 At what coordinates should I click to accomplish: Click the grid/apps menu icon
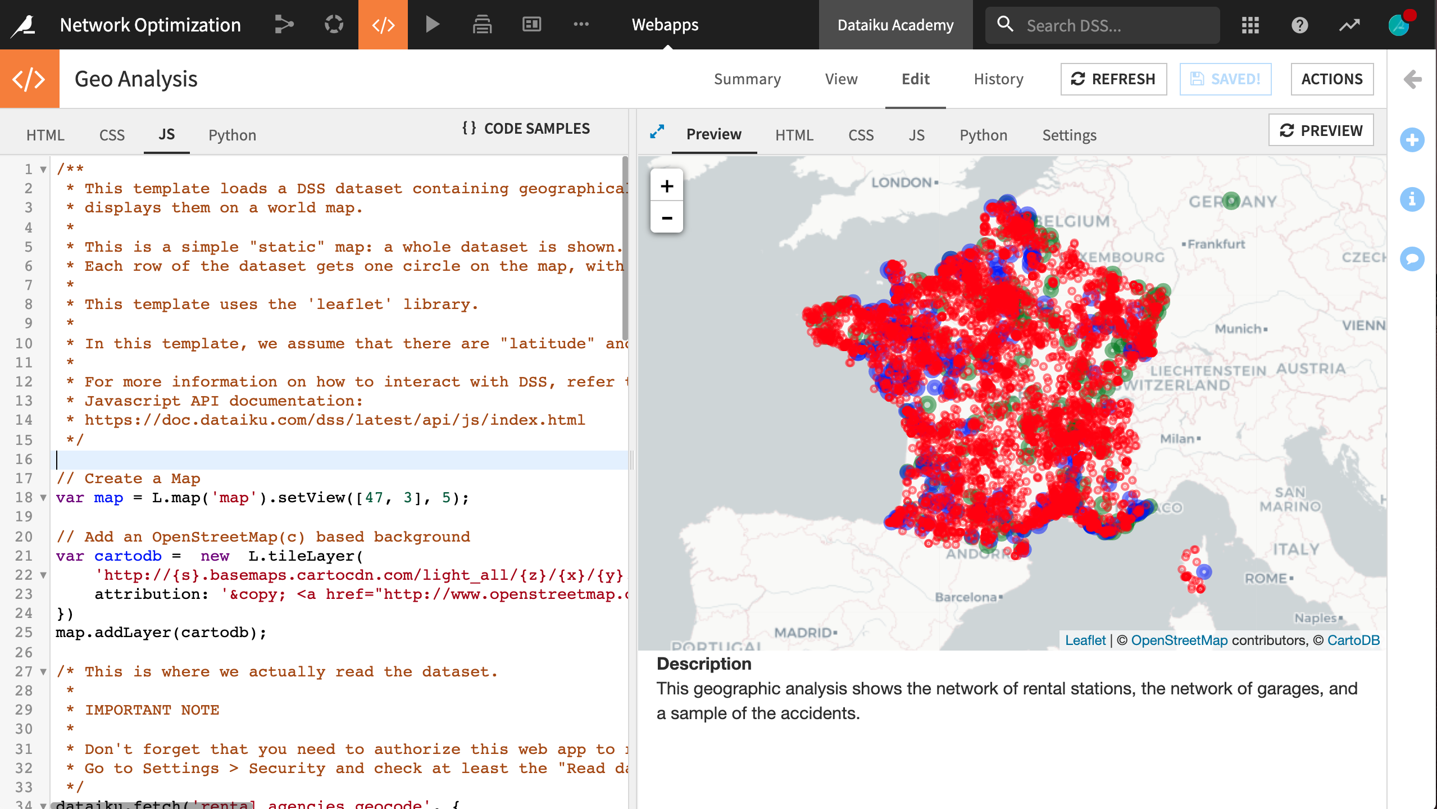point(1250,24)
